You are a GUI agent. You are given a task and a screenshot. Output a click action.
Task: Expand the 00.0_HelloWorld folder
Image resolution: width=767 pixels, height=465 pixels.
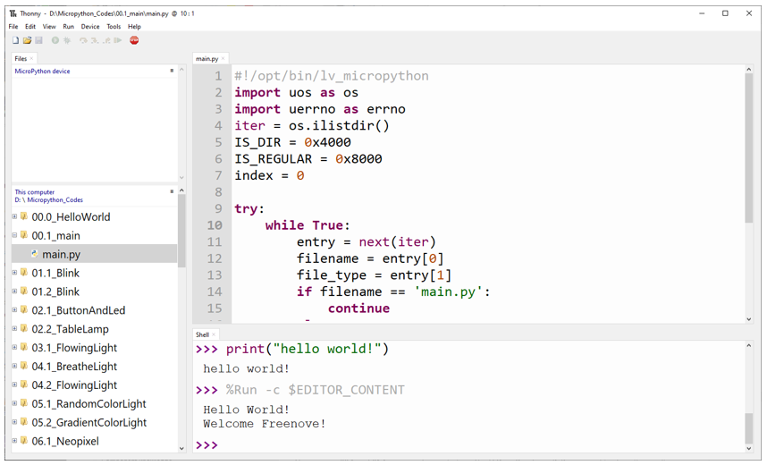point(14,216)
